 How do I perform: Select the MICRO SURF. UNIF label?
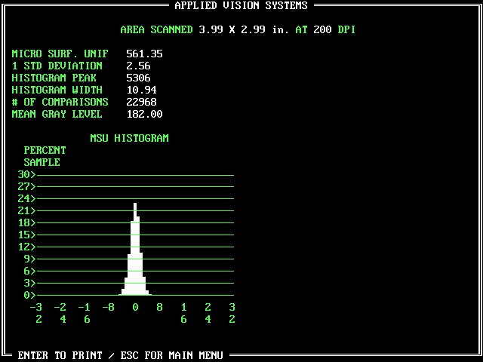(x=60, y=54)
